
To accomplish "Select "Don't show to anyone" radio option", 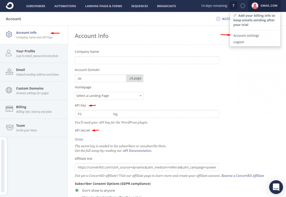I will click(x=77, y=190).
